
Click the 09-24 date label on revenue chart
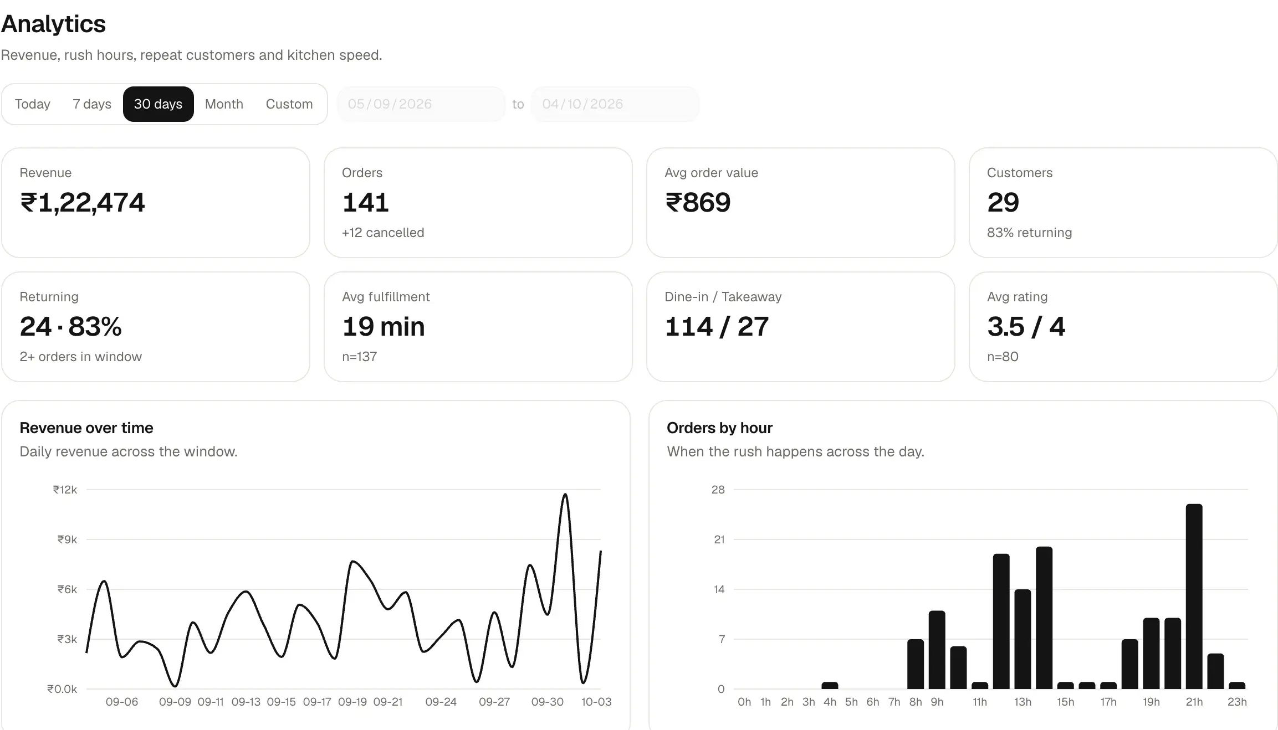(441, 702)
